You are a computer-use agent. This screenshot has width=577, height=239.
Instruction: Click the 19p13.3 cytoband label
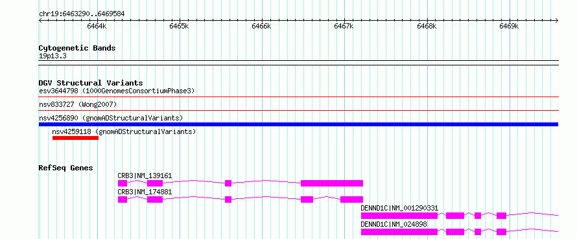[53, 56]
